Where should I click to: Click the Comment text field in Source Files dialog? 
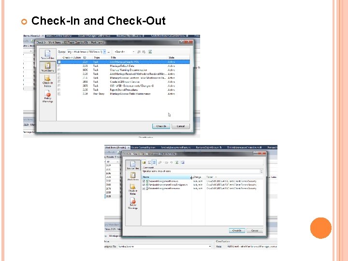click(201, 171)
